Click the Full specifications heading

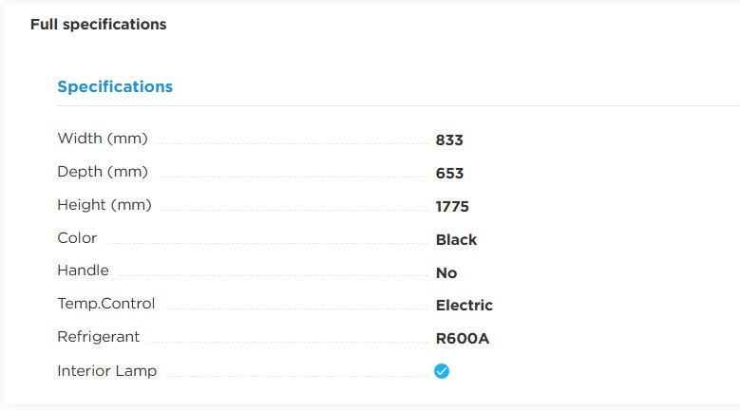[x=98, y=25]
